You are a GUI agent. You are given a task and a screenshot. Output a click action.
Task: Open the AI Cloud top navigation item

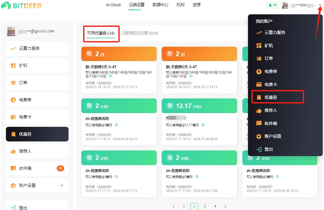tap(113, 5)
